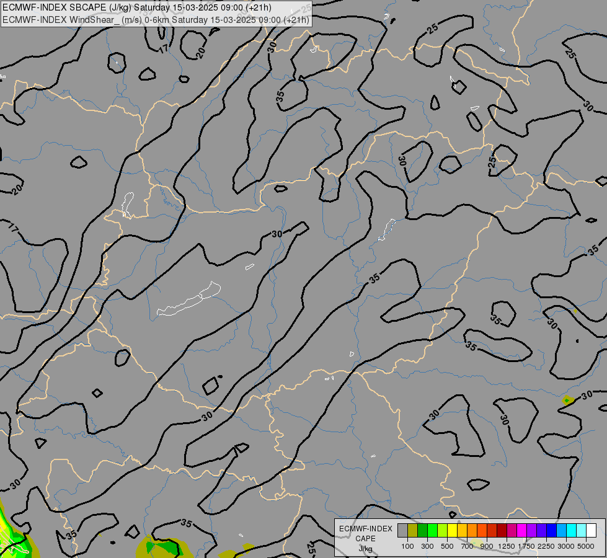Screen dimensions: 607x558
Task: Click the ECMWF-INDEX label inside the legend box
Action: point(365,529)
